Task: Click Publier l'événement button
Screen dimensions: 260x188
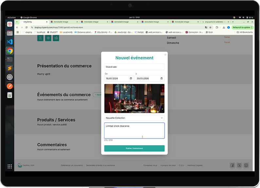Action: click(x=134, y=148)
